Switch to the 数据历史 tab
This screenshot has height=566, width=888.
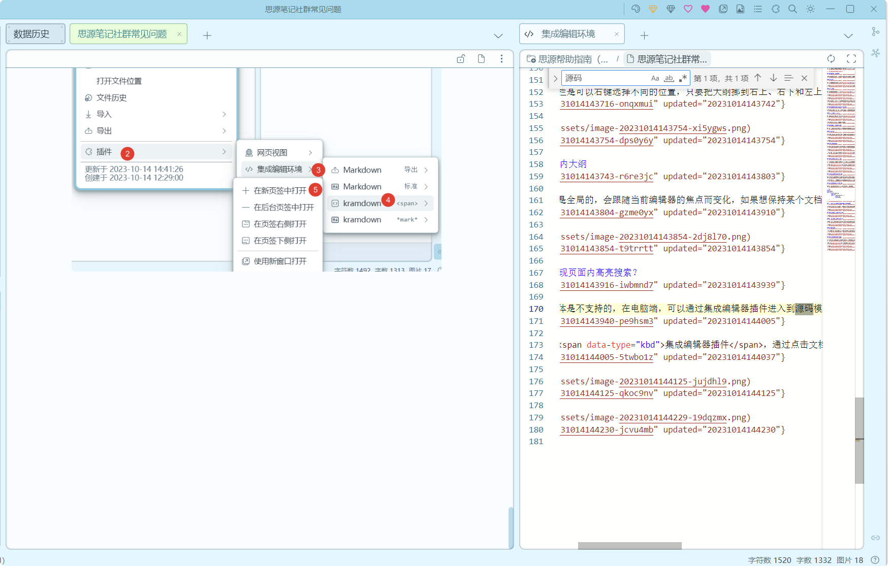click(35, 34)
